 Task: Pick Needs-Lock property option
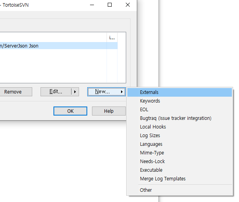coord(180,162)
